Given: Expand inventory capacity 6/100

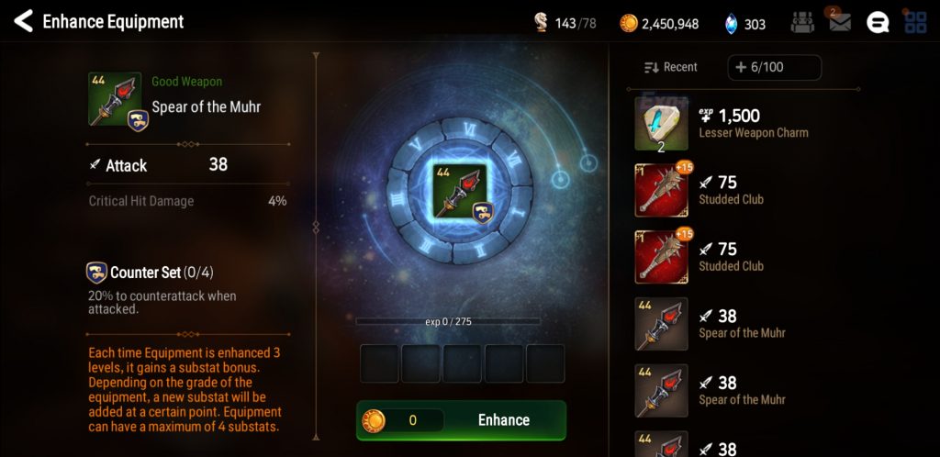Looking at the screenshot, I should pos(774,67).
